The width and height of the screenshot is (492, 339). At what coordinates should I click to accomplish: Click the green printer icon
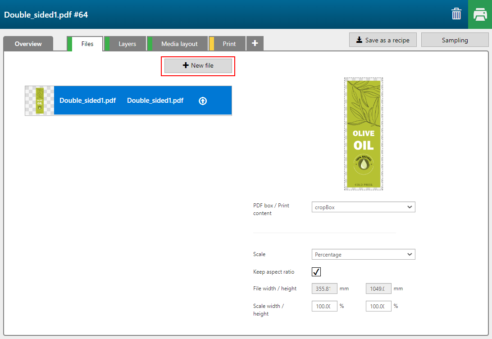(x=480, y=14)
